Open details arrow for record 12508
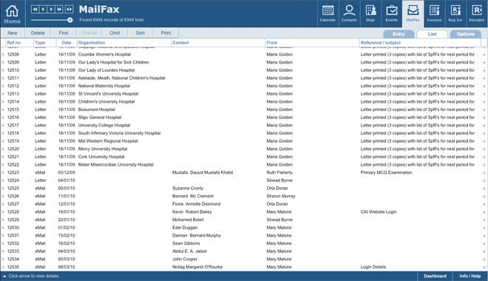Image resolution: width=488 pixels, height=281 pixels. pos(3,55)
